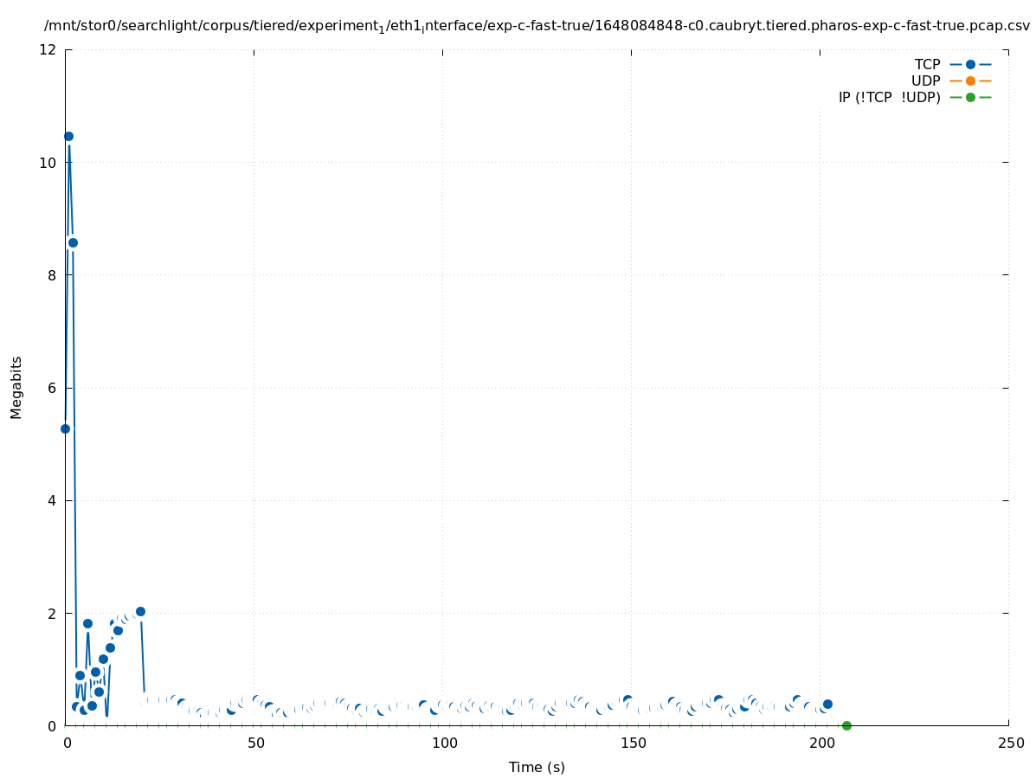Screen dimensions: 1036x779
Task: Click the "Time (s)" x-axis label
Action: click(x=537, y=767)
